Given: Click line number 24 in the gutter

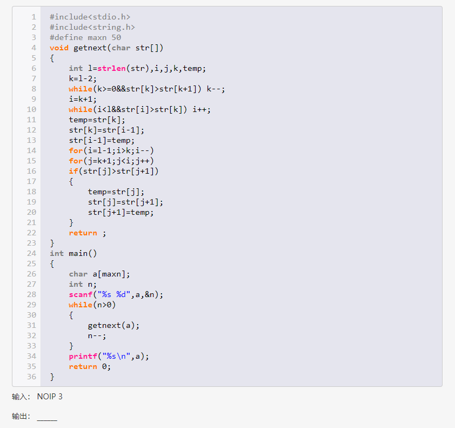Looking at the screenshot, I should (31, 253).
